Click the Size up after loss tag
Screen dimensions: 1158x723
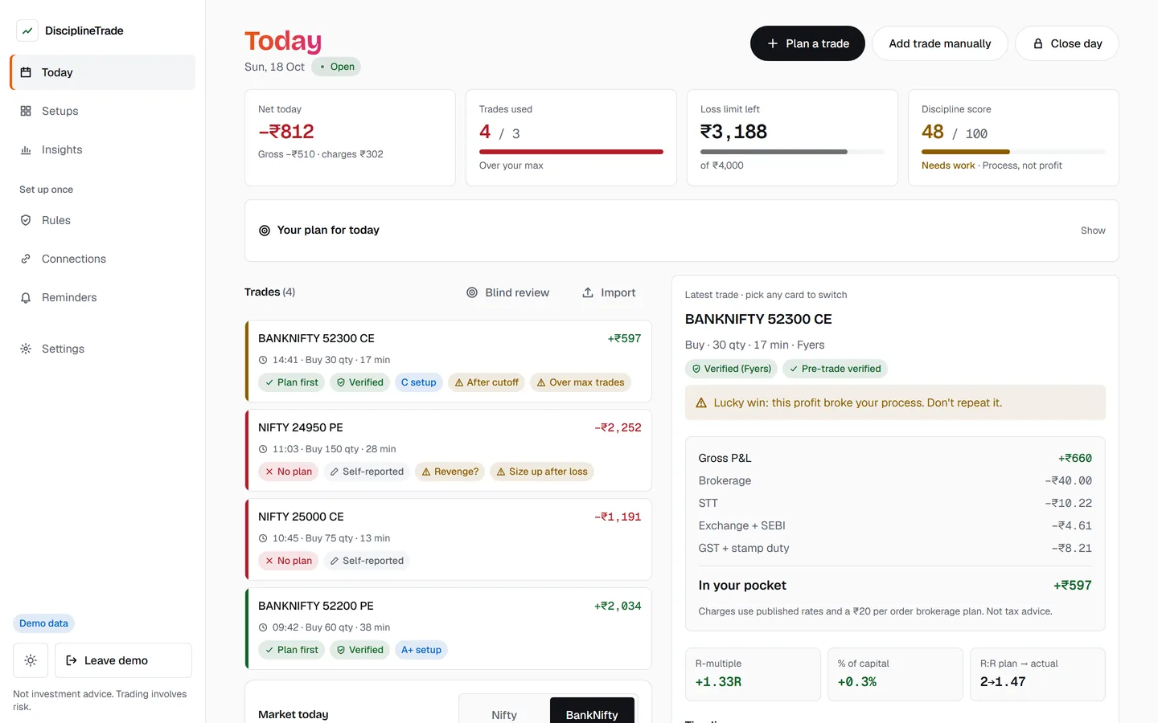(542, 472)
